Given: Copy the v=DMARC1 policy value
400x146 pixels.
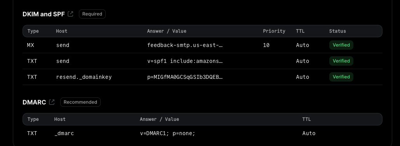Looking at the screenshot, I should 168,133.
